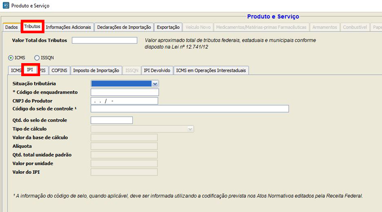This screenshot has height=212, width=382.
Task: Click the Qtd. do selo de controle field
Action: (x=112, y=120)
